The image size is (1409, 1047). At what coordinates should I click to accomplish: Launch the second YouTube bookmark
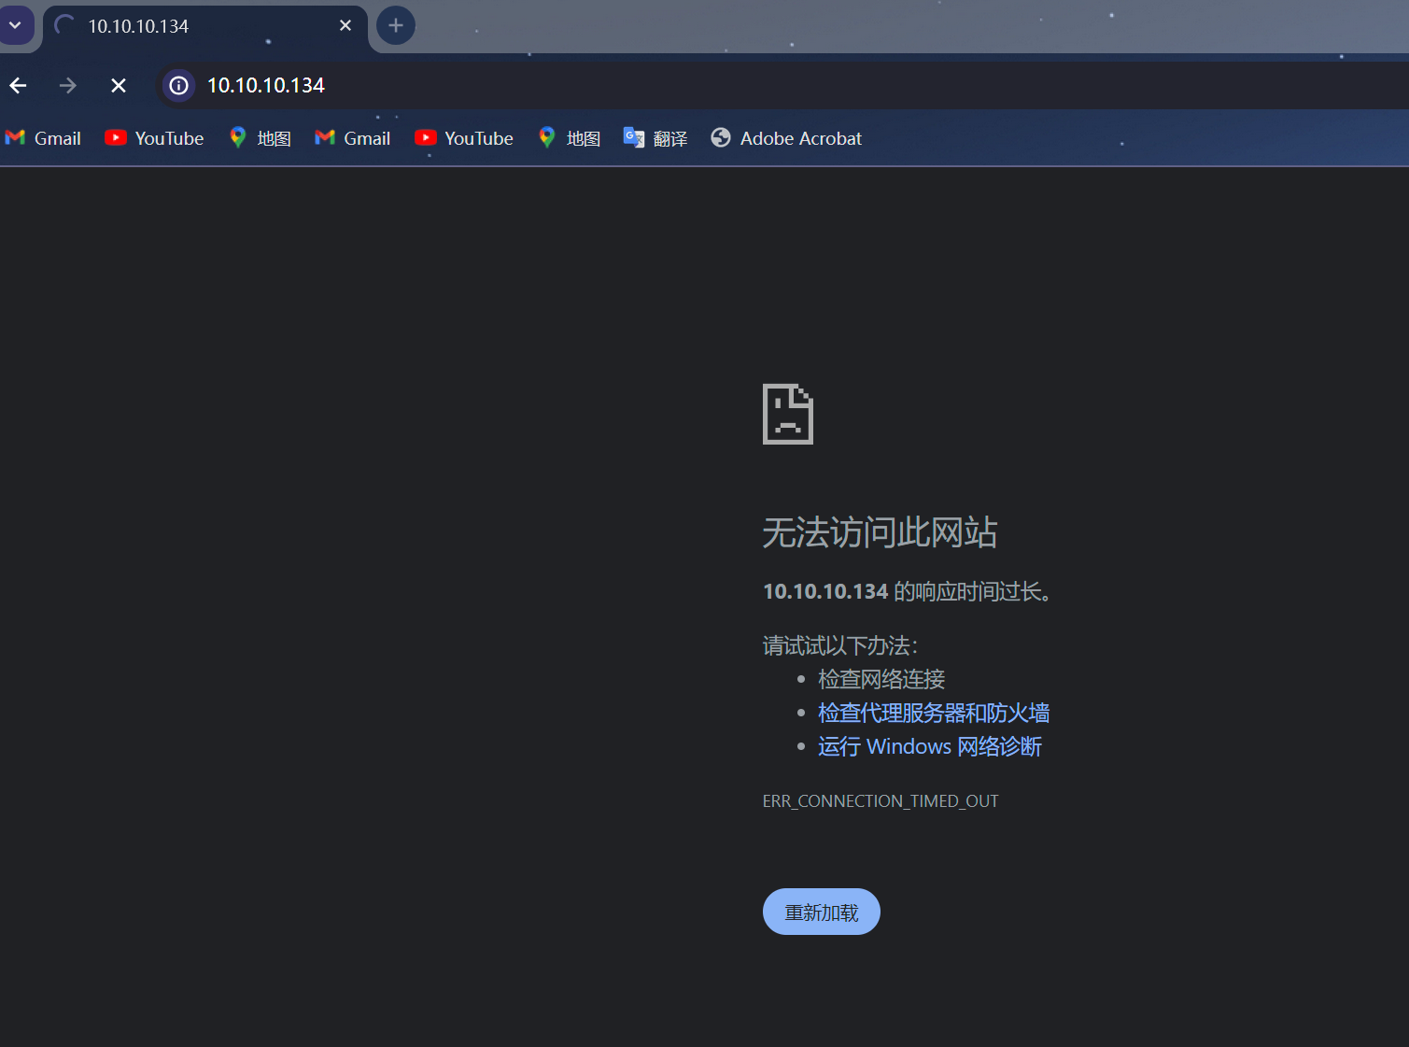tap(464, 138)
